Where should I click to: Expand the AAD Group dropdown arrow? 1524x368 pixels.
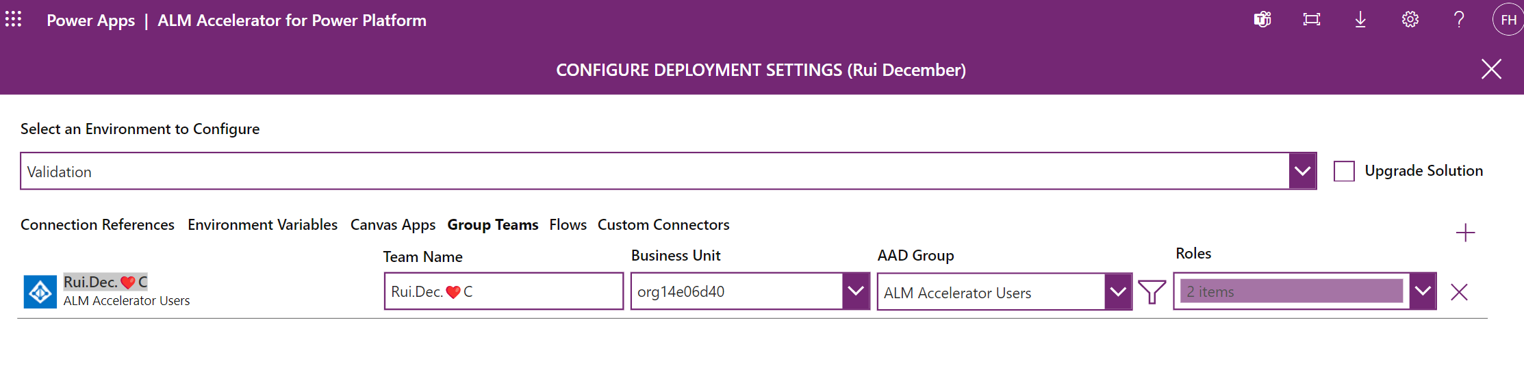pos(1118,292)
